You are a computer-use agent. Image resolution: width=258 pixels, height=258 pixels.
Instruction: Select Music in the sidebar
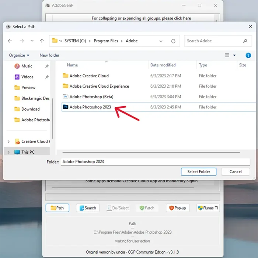27,66
